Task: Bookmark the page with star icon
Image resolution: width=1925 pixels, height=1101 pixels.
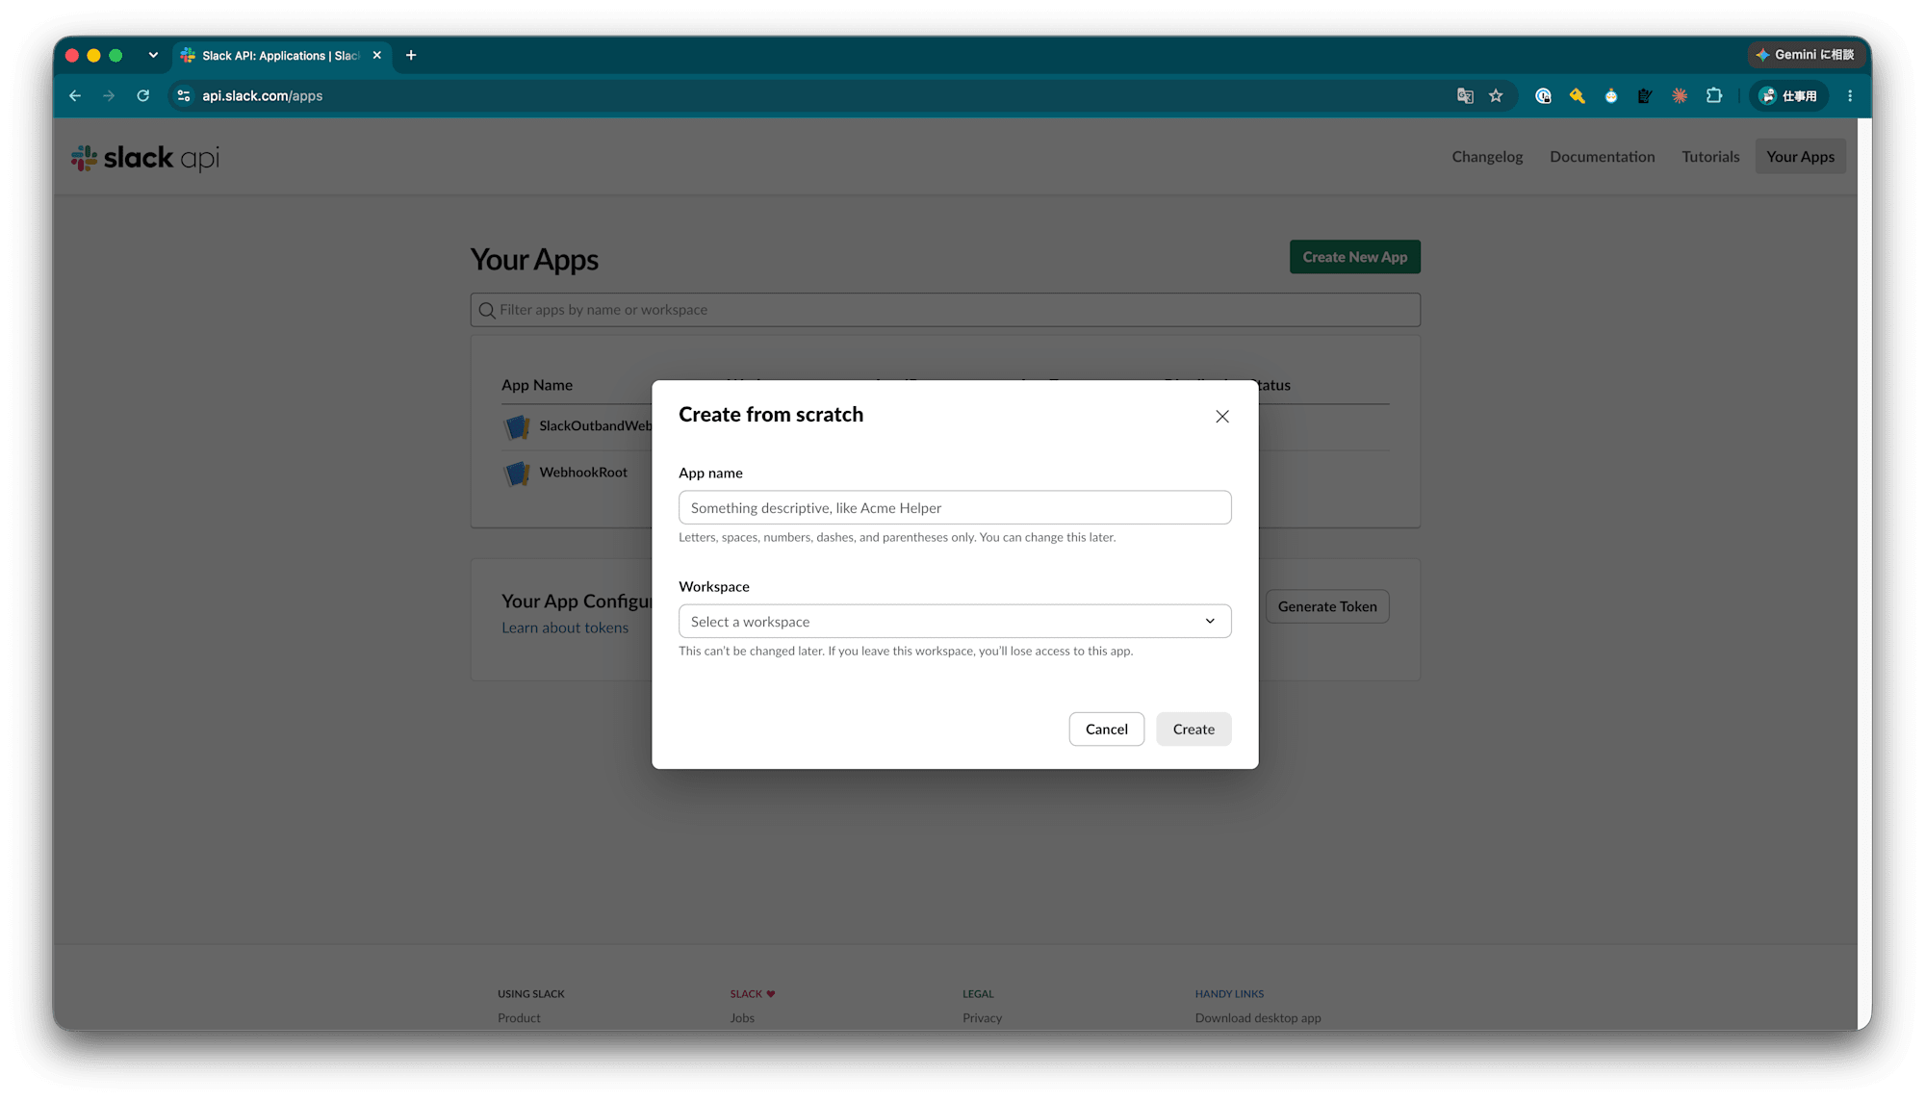Action: [x=1496, y=96]
